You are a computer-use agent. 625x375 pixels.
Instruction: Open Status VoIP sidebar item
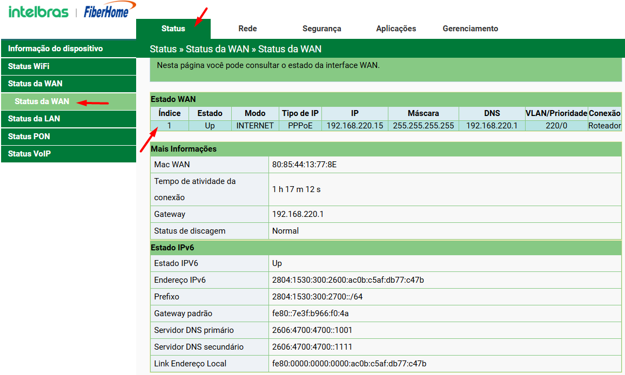tap(69, 154)
